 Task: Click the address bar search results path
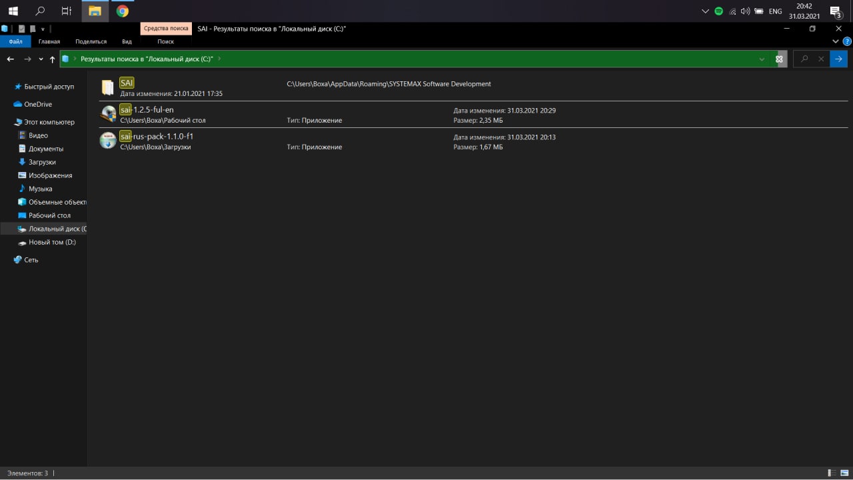(x=147, y=59)
